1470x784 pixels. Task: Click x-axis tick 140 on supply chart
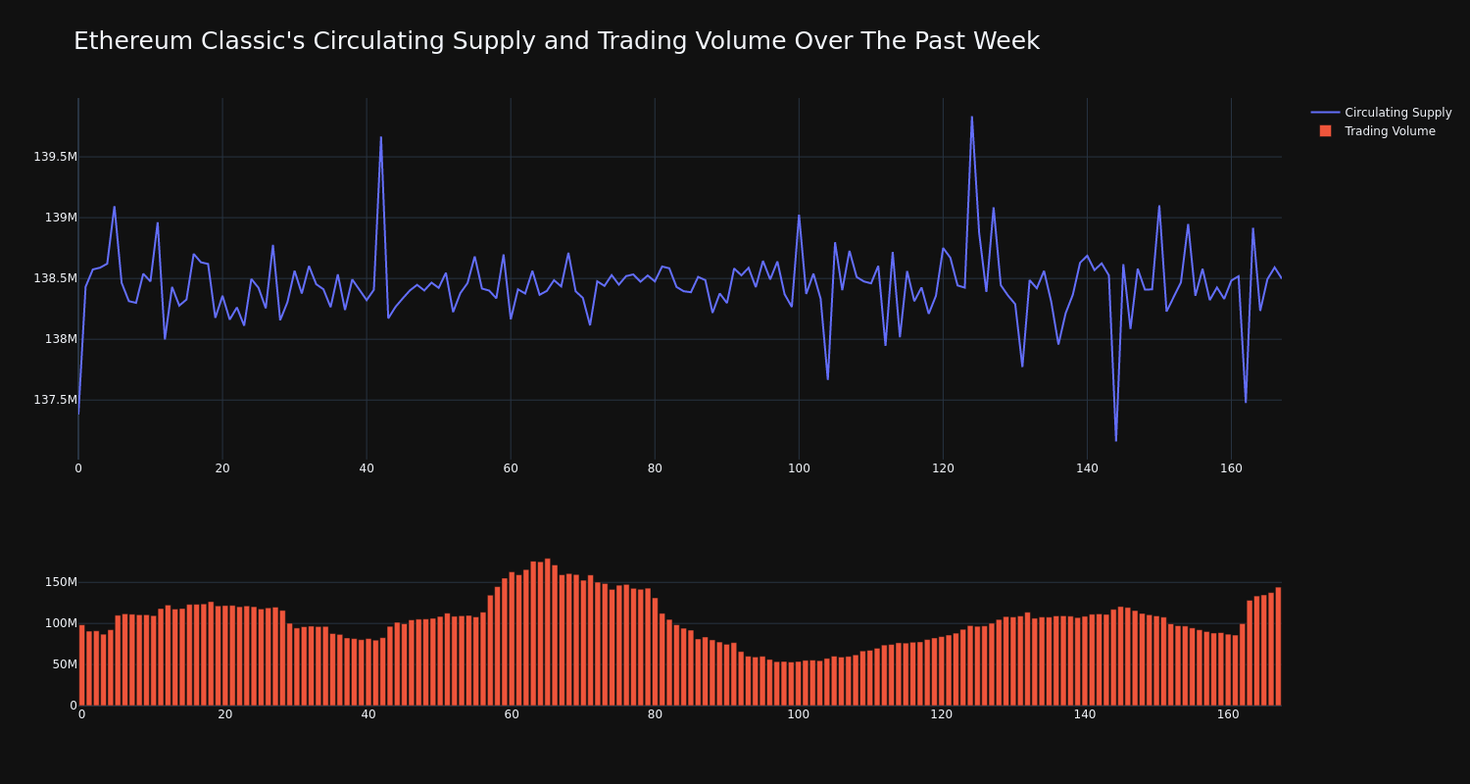[x=1087, y=468]
